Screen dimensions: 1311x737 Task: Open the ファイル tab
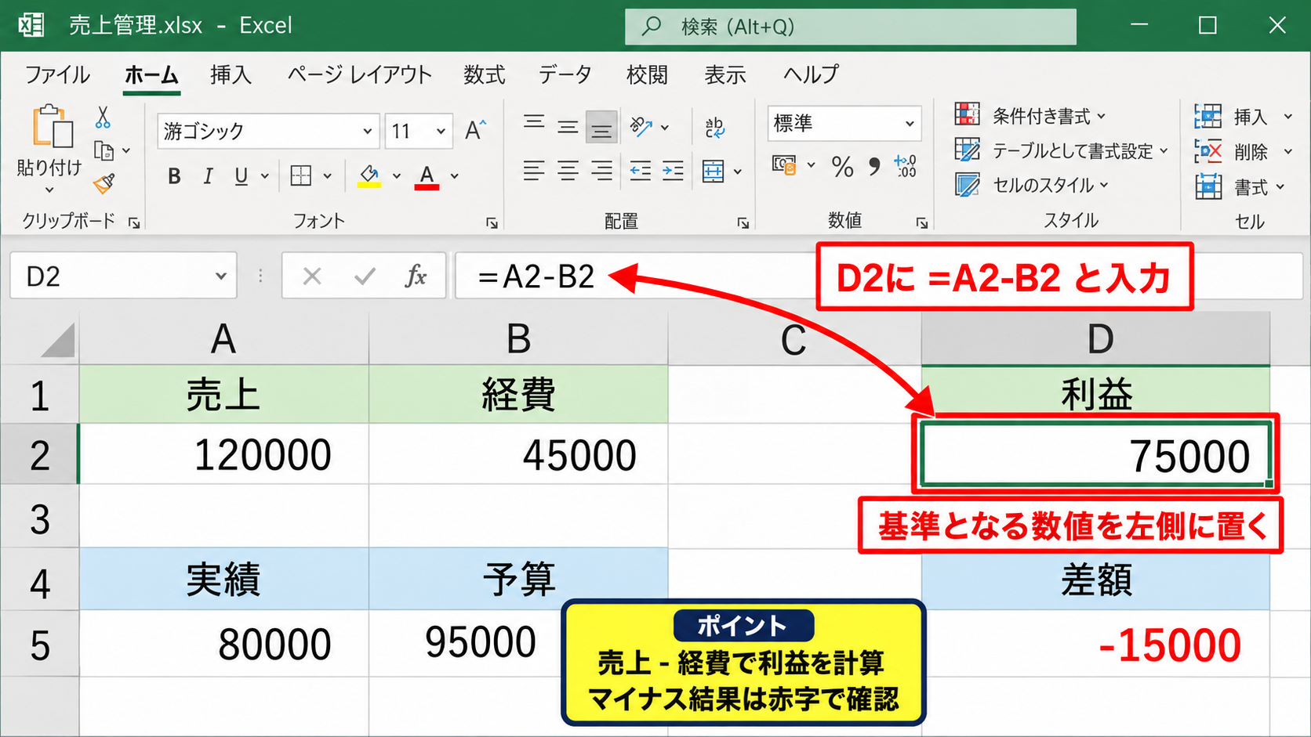click(57, 74)
